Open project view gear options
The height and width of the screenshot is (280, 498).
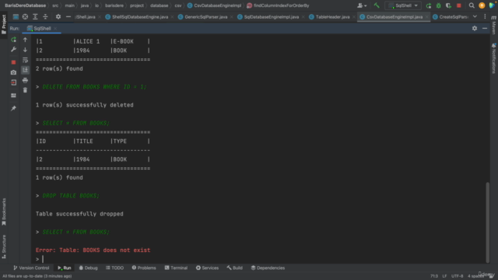click(58, 16)
